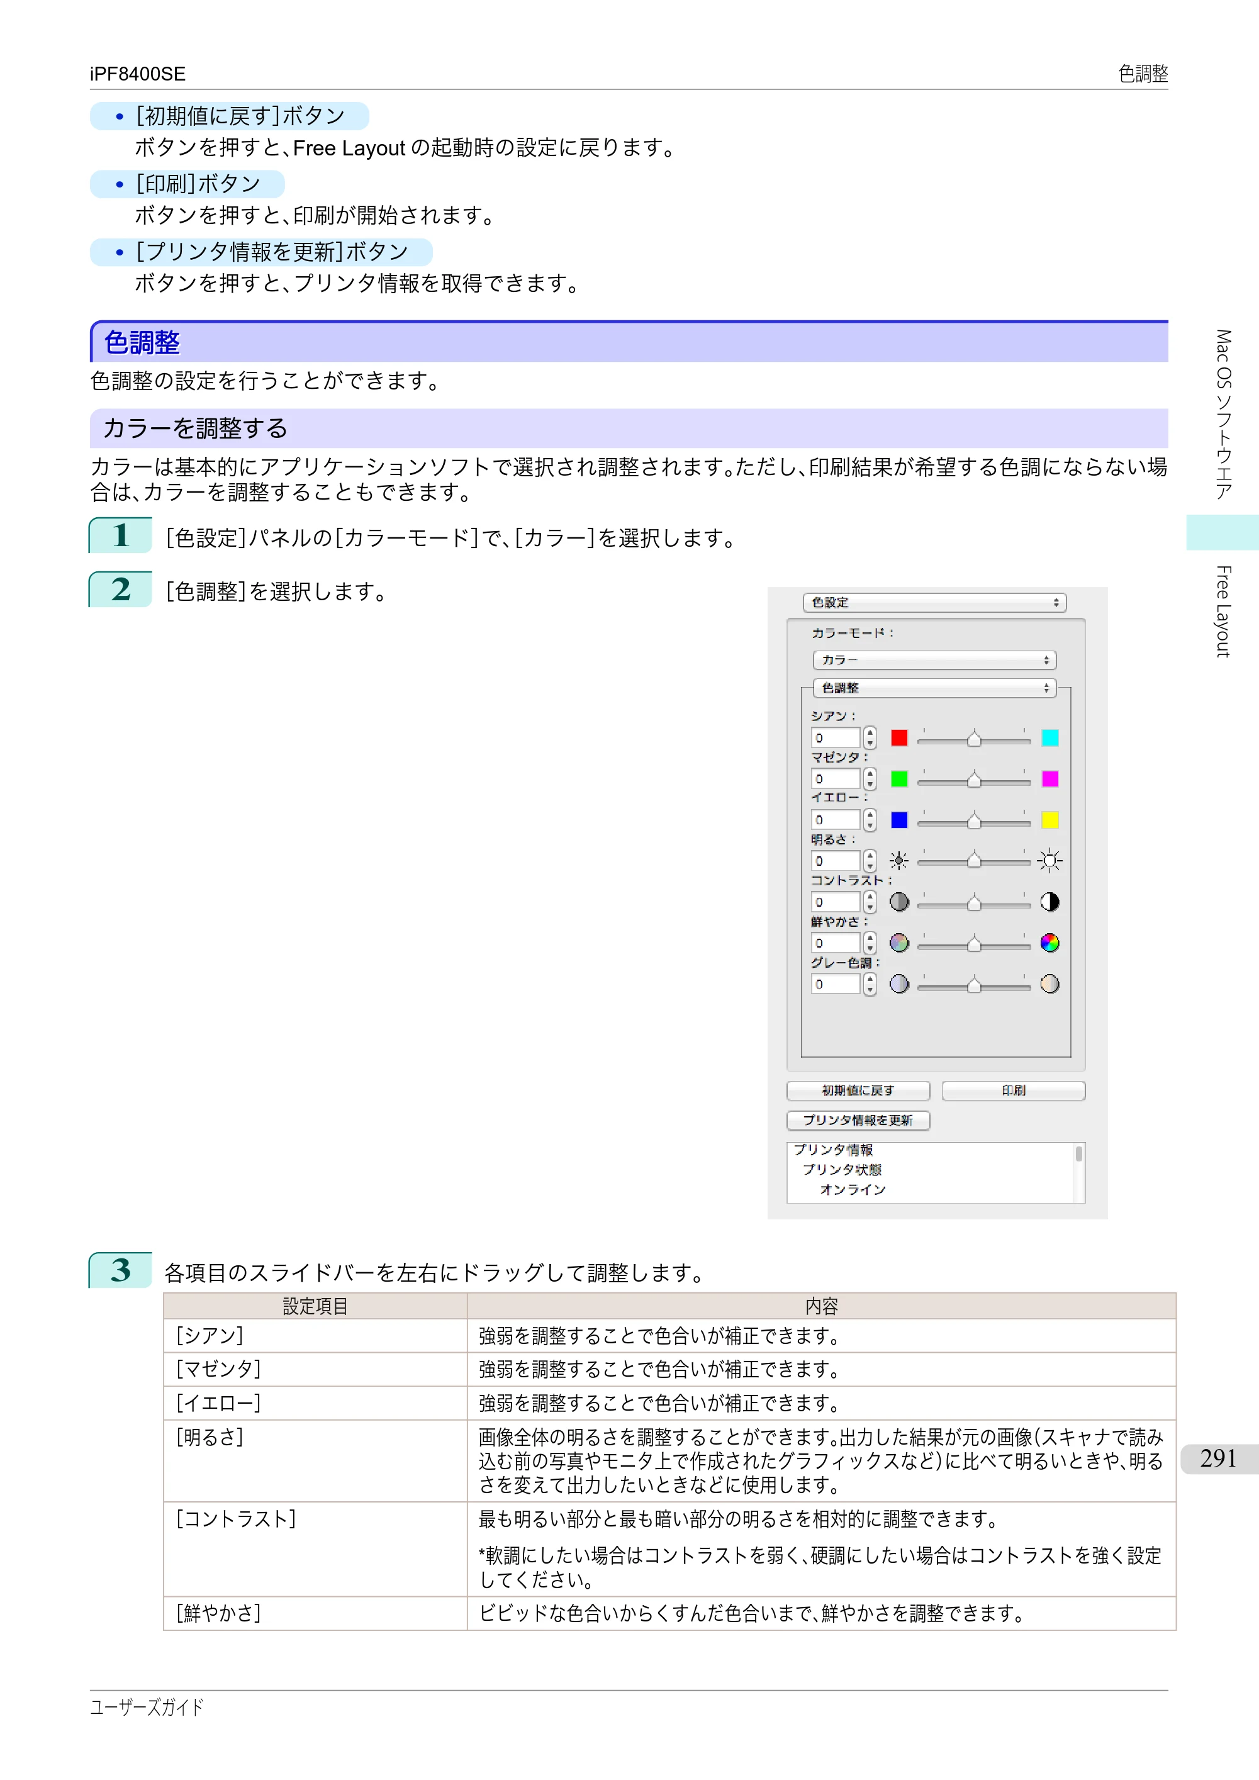
Task: Click the 印刷 button
Action: [1013, 1090]
